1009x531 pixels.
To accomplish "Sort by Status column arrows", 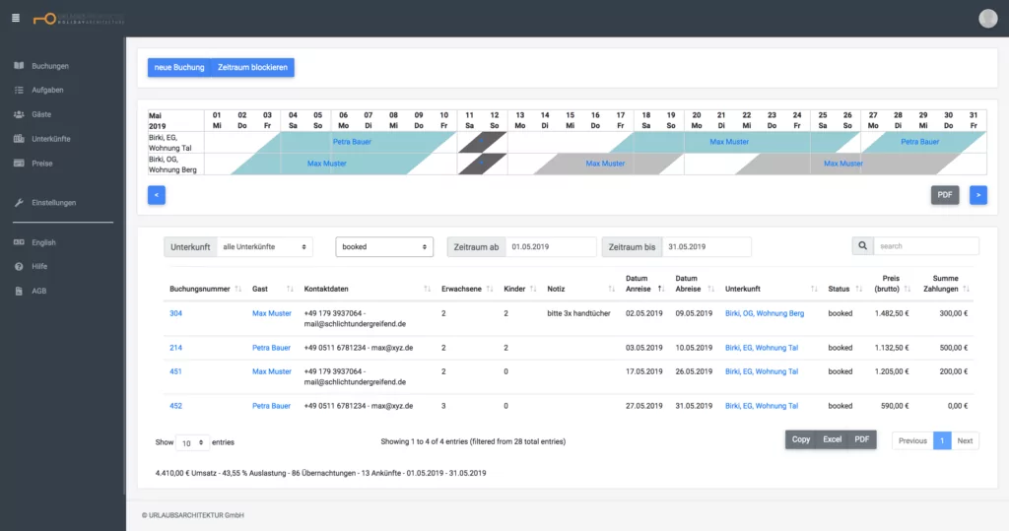I will click(858, 289).
